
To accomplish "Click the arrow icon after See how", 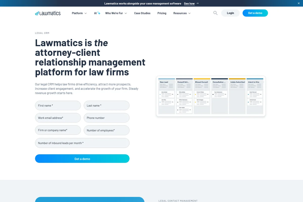I will click(197, 3).
